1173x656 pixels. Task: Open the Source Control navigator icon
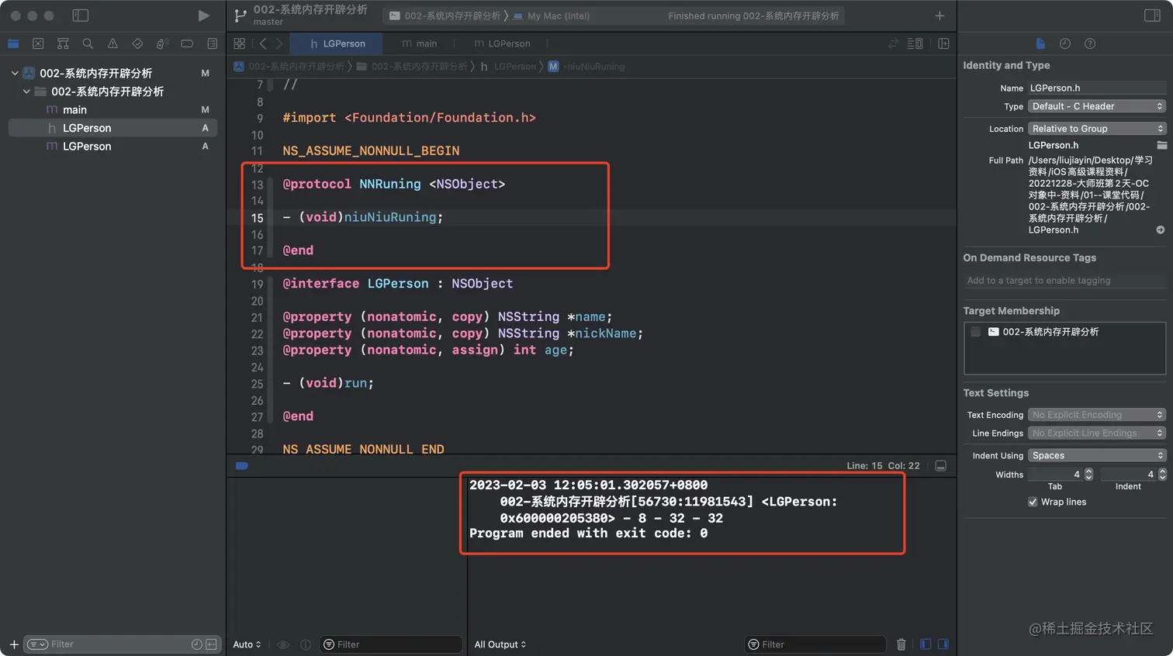point(38,43)
